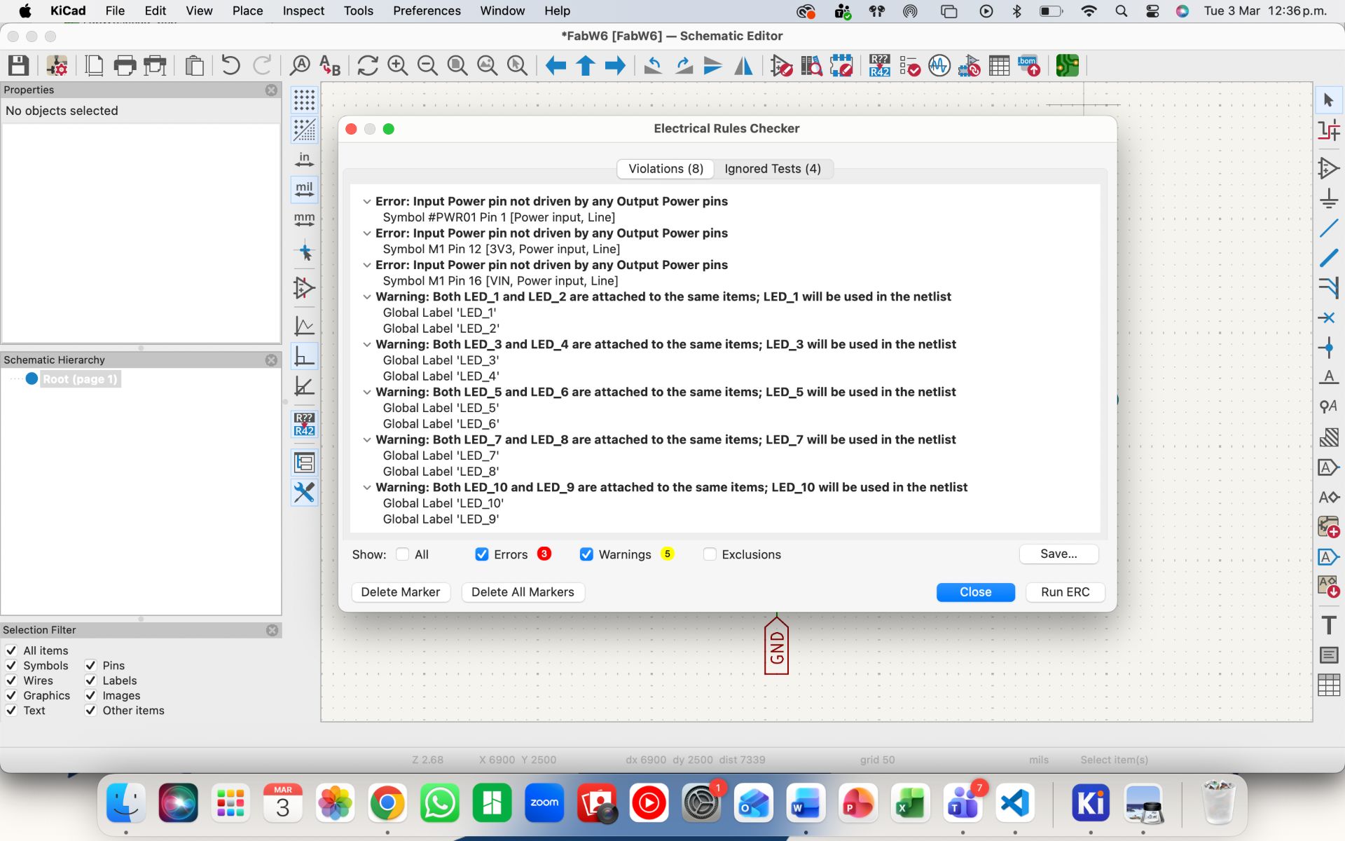This screenshot has width=1345, height=841.
Task: Collapse the LED_10 and LED_9 warning
Action: click(366, 488)
